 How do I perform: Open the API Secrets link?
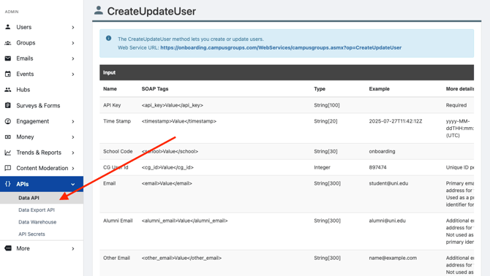click(x=31, y=234)
